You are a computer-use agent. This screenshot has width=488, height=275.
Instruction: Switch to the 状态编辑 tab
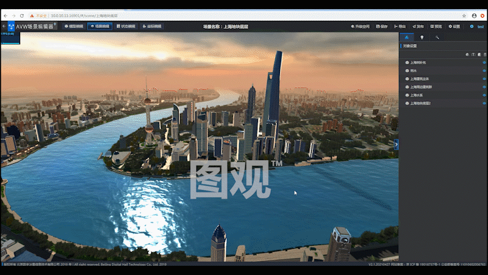point(126,26)
